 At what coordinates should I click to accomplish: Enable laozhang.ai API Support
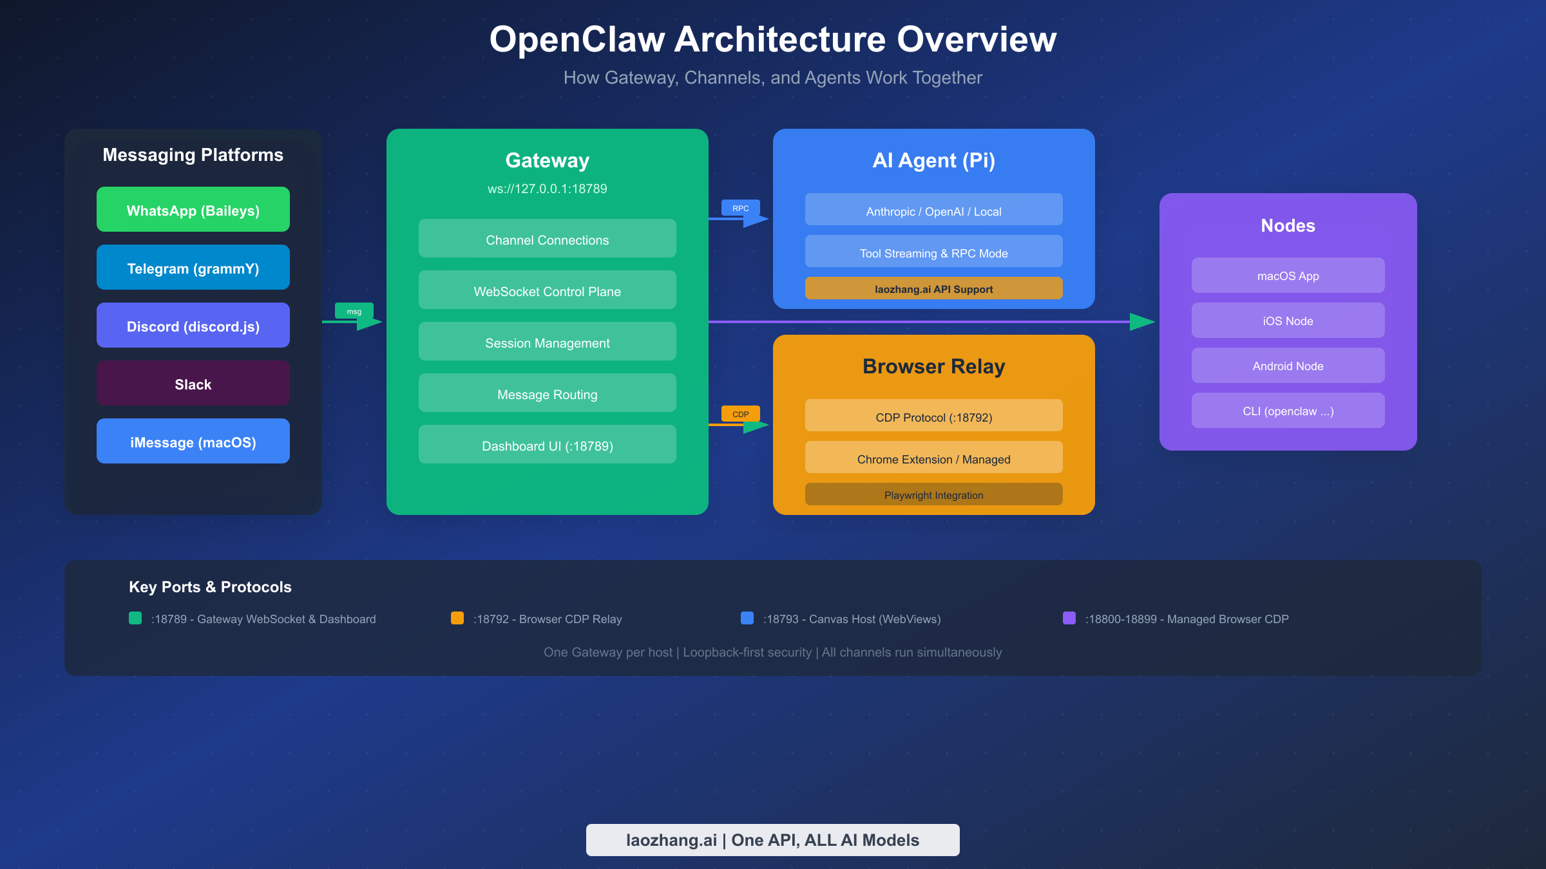[x=933, y=288]
